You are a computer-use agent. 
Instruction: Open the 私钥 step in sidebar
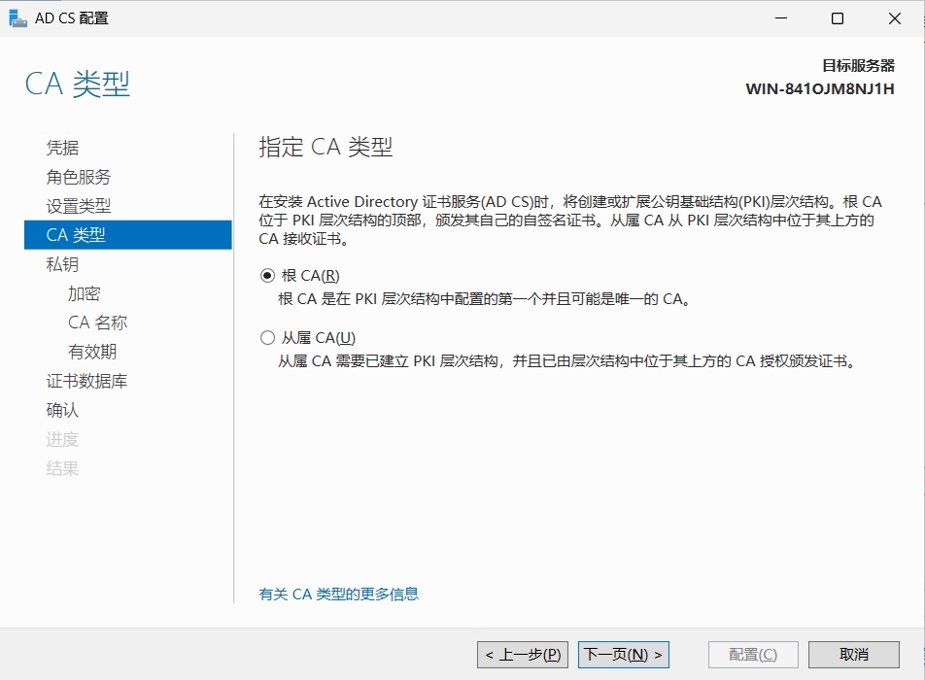[62, 264]
